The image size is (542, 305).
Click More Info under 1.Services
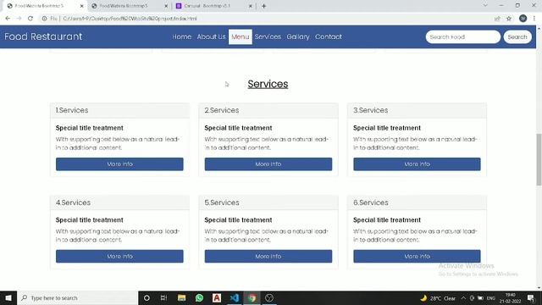point(119,164)
